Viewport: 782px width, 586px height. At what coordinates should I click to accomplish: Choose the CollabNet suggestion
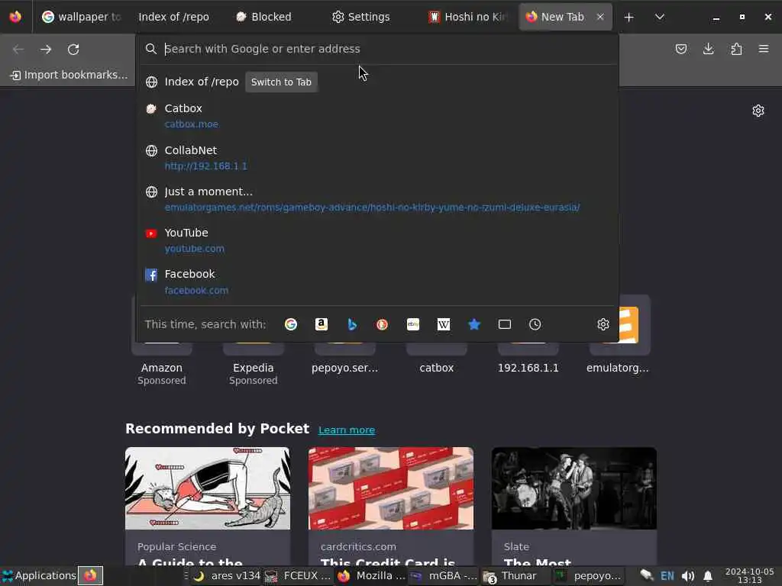tap(377, 157)
